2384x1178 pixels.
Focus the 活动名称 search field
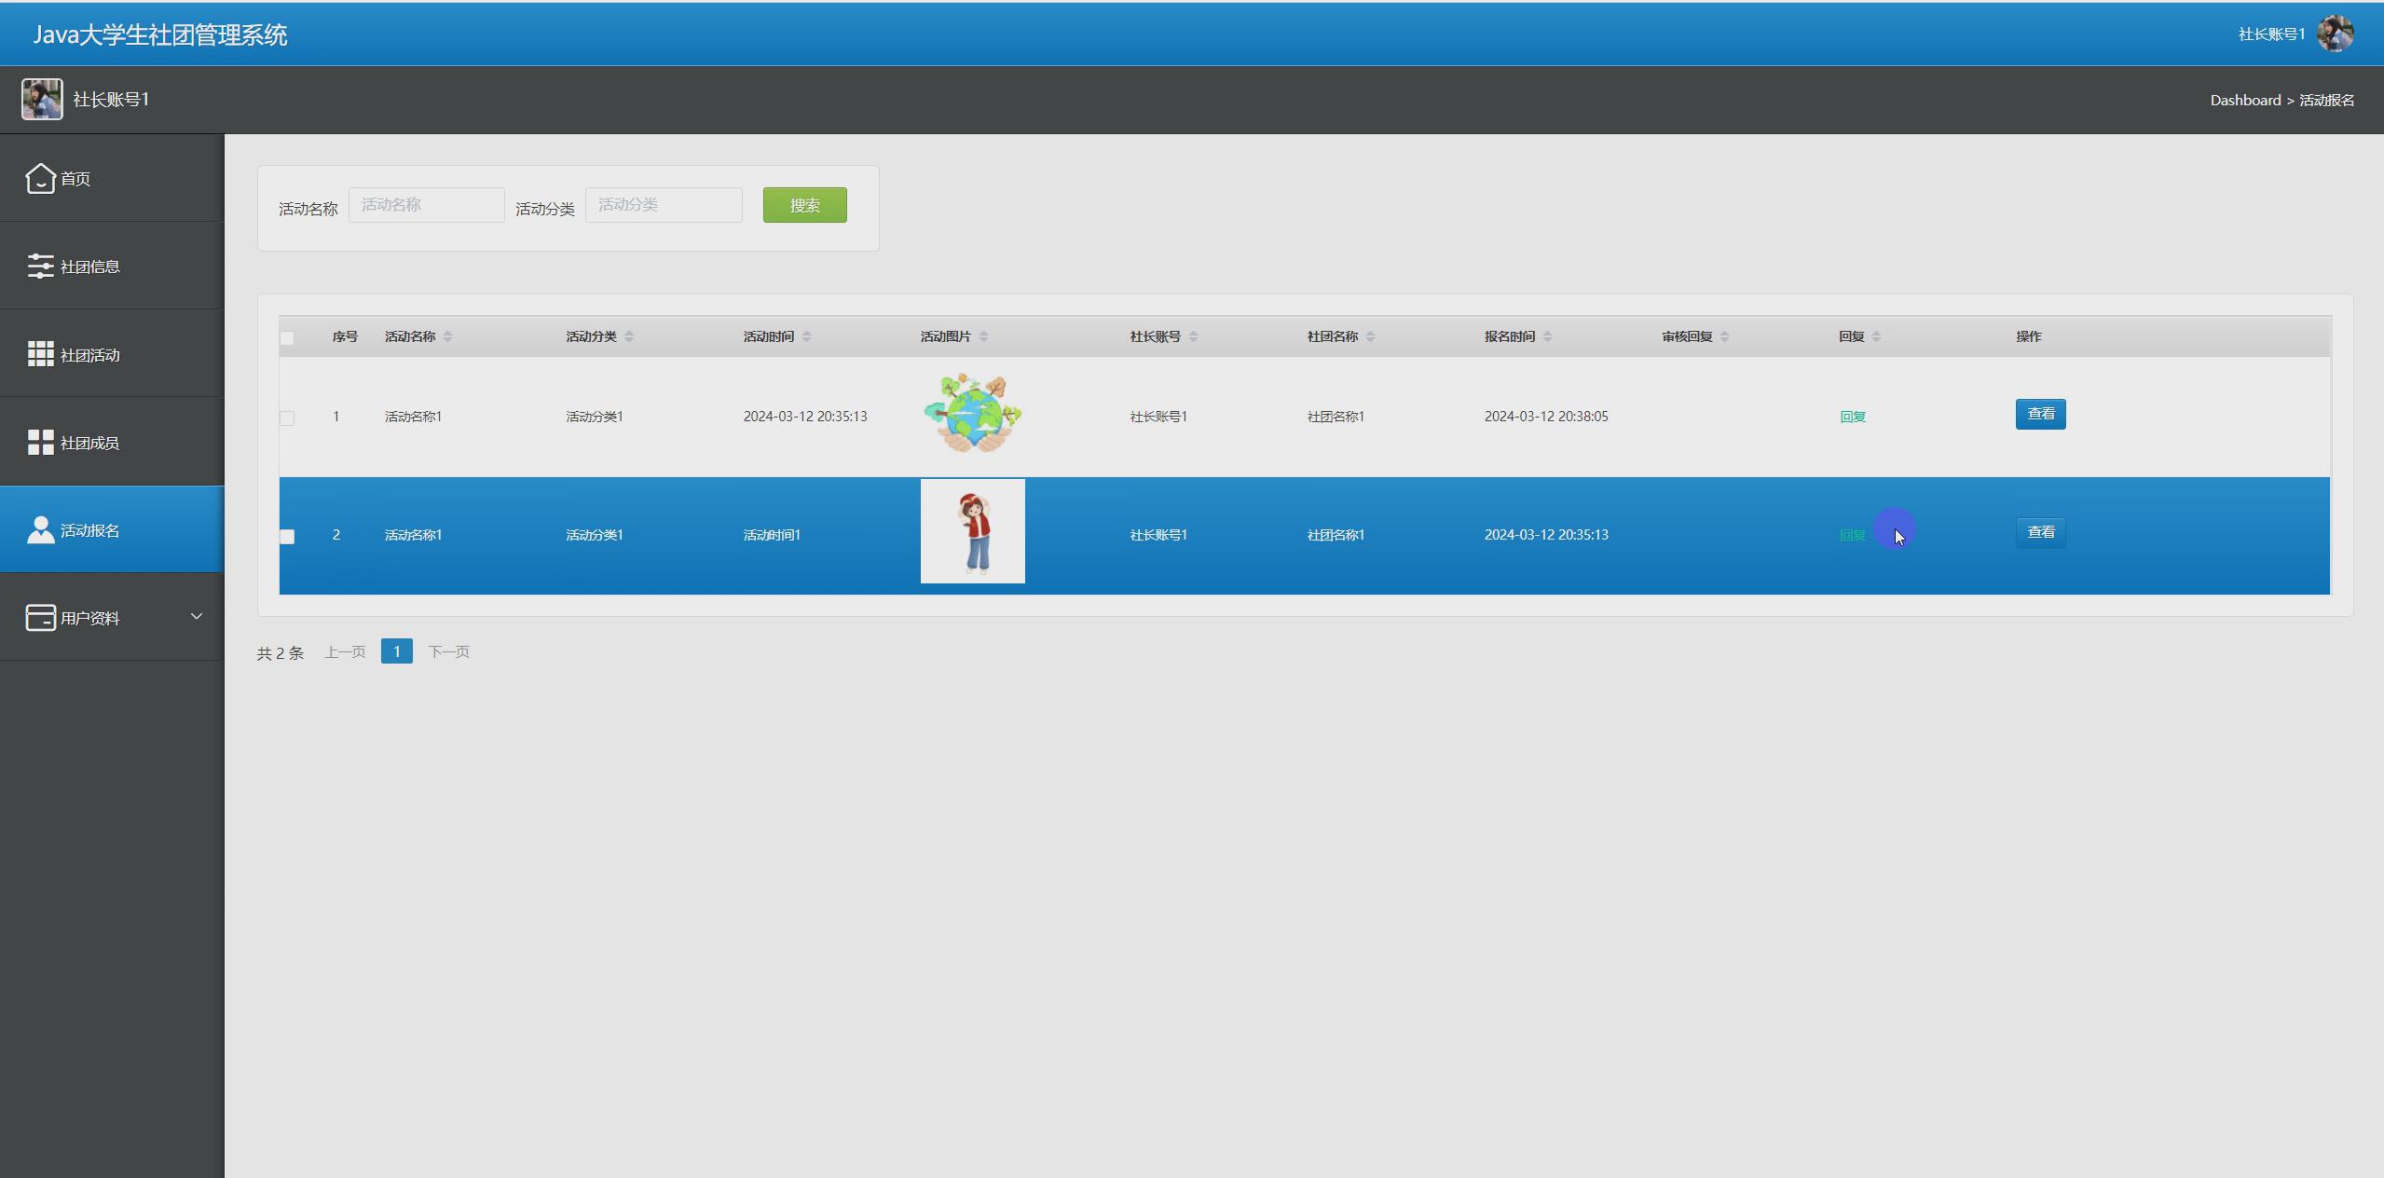tap(426, 205)
